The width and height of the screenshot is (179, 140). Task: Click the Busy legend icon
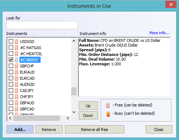click(108, 114)
